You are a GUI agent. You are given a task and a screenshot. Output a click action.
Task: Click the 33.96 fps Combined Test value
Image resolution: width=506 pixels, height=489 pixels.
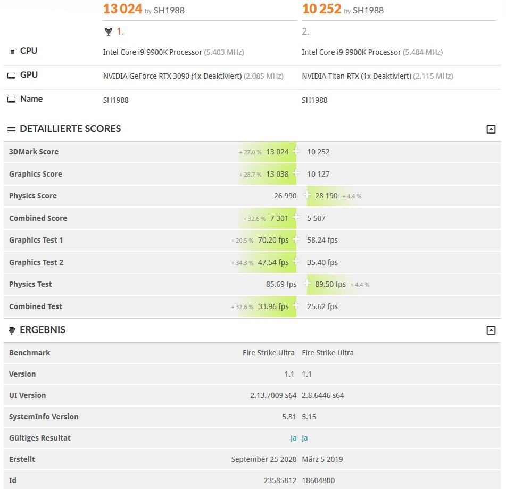click(x=273, y=306)
